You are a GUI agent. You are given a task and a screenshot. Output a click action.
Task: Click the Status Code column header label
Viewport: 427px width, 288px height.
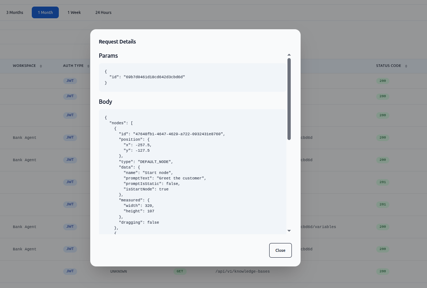388,66
